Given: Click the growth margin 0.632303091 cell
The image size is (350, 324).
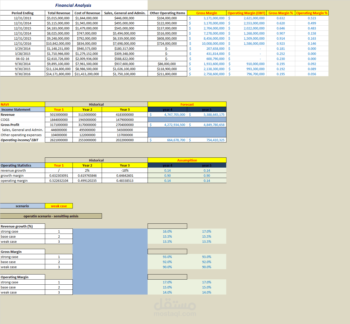Looking at the screenshot, I should (59, 175).
